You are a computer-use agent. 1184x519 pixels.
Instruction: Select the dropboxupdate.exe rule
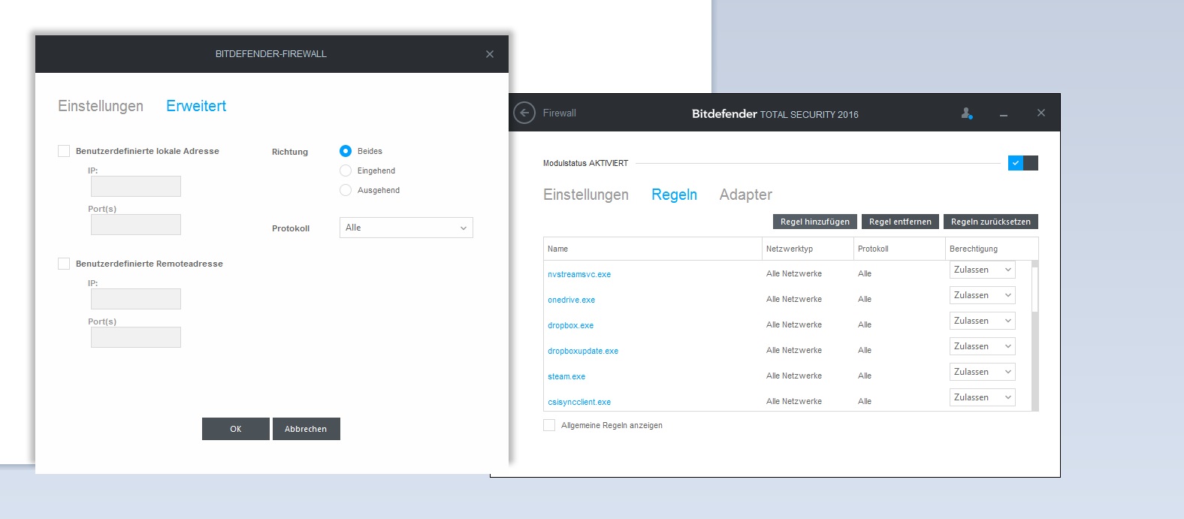583,351
